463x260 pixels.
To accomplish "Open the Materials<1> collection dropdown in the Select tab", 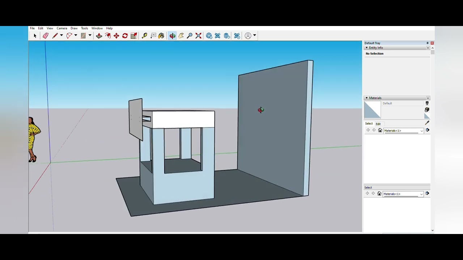I will click(x=403, y=131).
